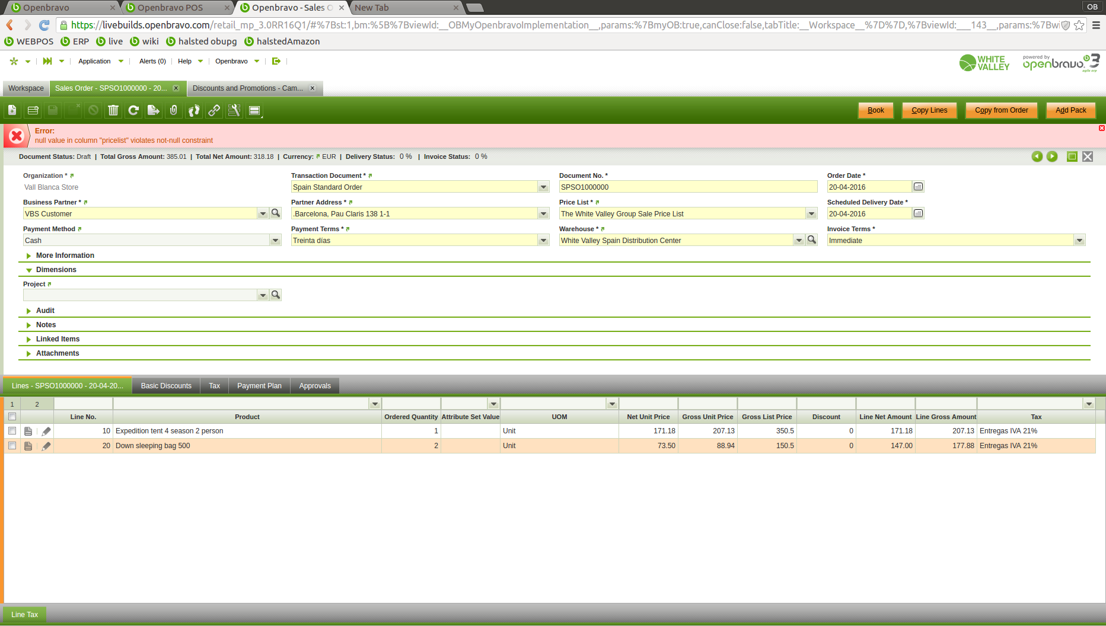
Task: Click the edit pencil on line 20
Action: tap(46, 446)
